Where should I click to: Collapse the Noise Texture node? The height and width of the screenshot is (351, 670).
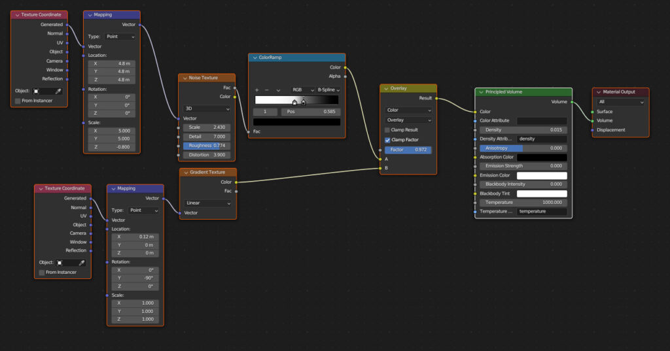[185, 78]
